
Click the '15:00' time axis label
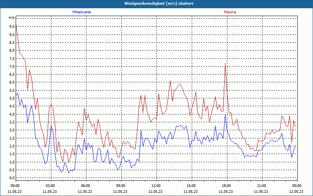(x=191, y=186)
